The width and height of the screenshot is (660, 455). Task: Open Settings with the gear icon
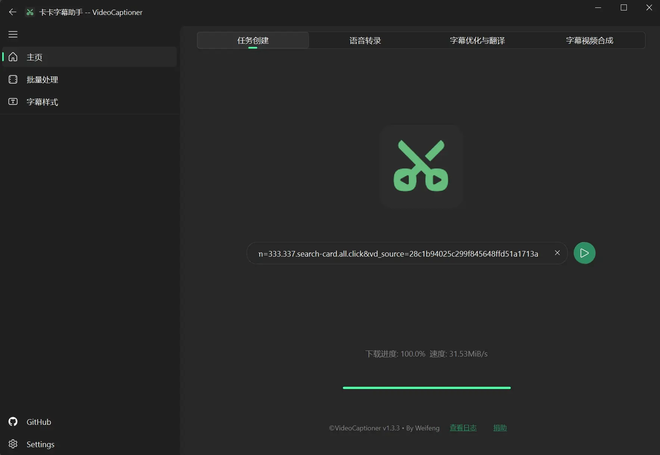tap(13, 444)
